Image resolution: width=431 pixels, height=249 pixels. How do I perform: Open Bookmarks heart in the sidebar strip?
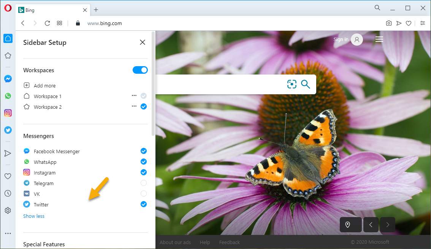(x=8, y=176)
